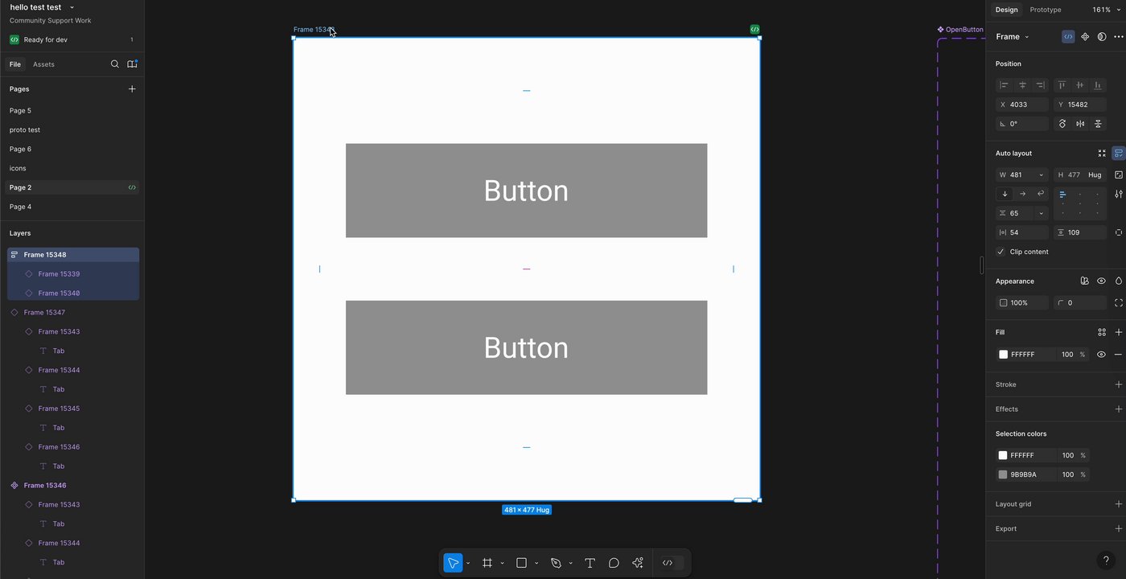Hide the fill using eye icon
The width and height of the screenshot is (1126, 579).
point(1101,355)
